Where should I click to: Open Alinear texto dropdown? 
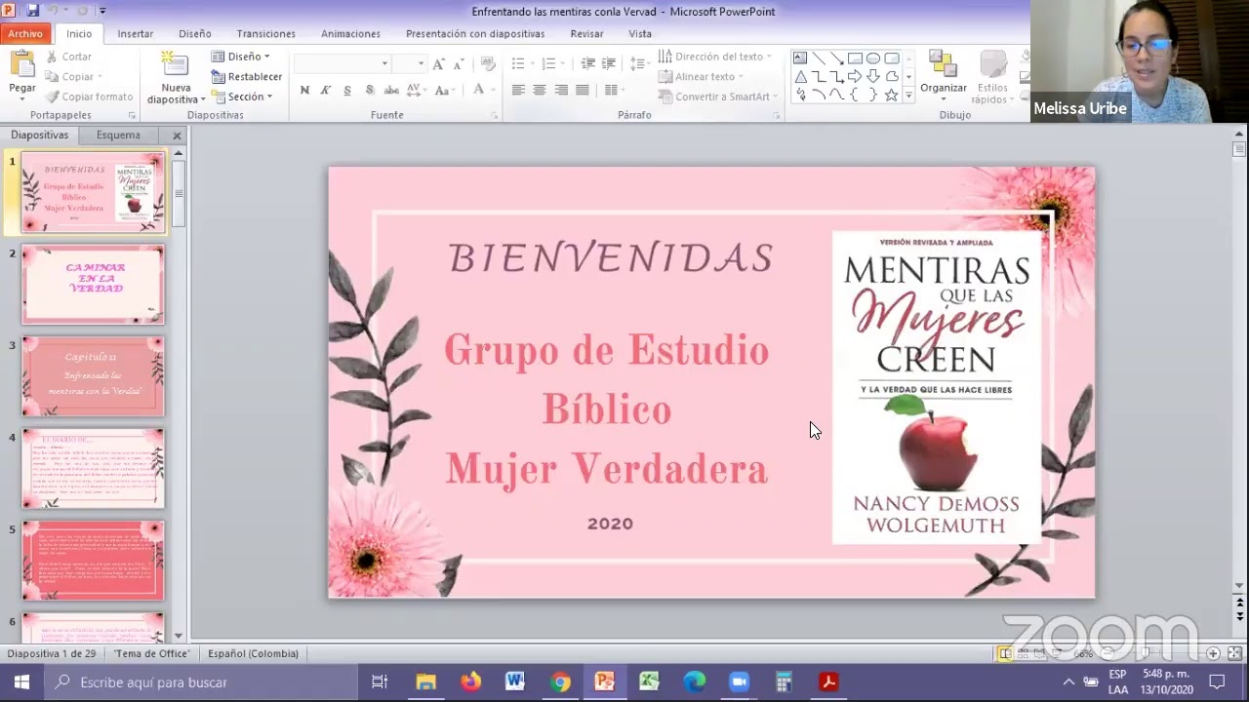click(x=701, y=77)
